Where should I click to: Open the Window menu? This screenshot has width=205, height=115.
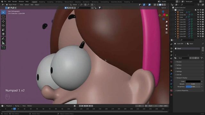21,2
